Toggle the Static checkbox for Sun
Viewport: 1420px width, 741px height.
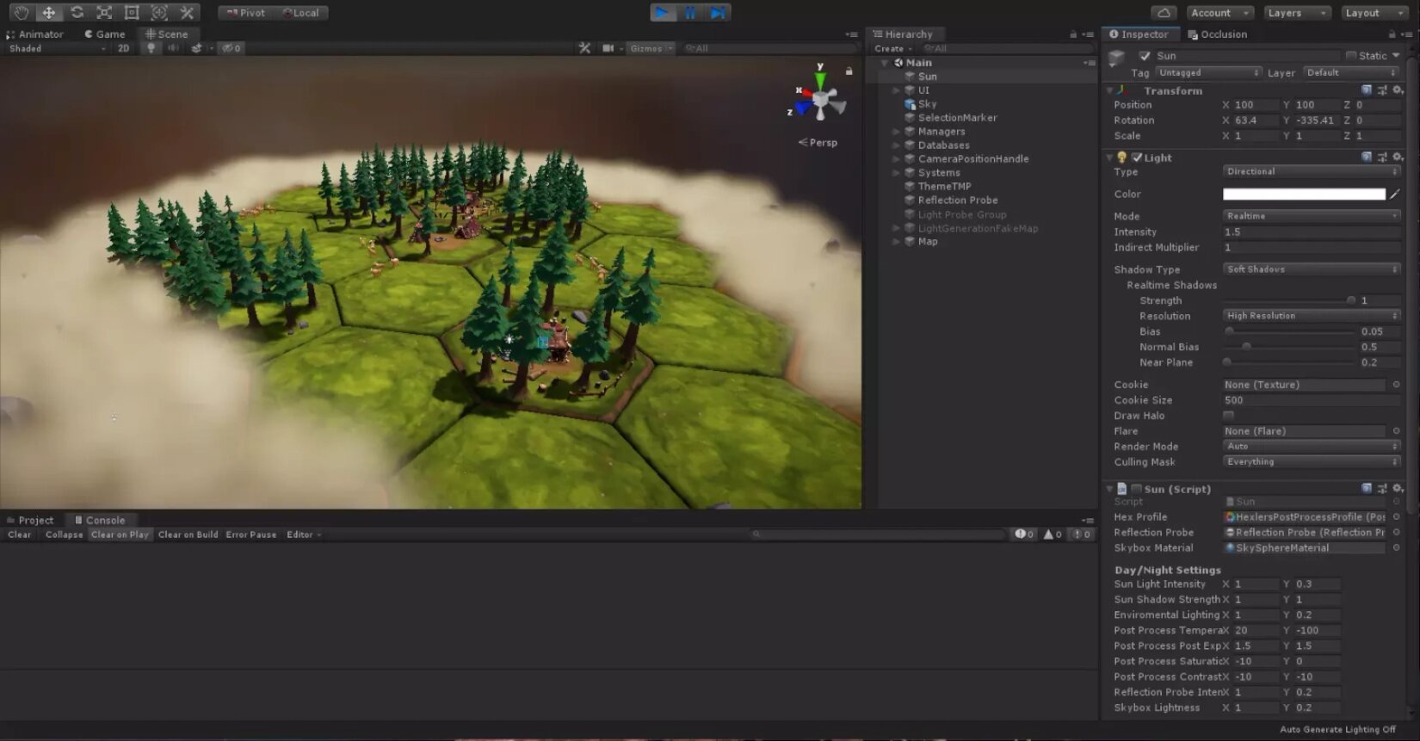[x=1351, y=56]
